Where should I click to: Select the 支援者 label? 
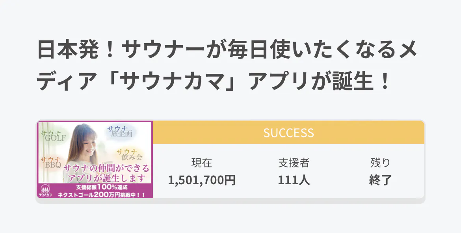click(294, 163)
